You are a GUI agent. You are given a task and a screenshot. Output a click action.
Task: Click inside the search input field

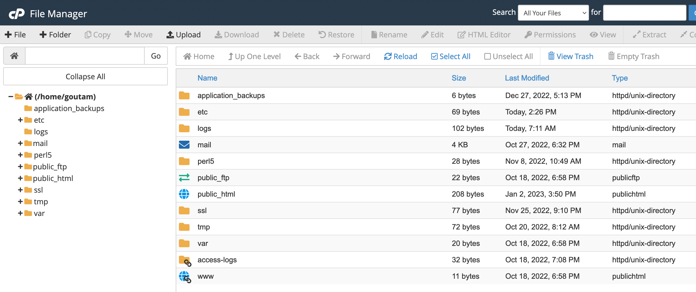pos(645,12)
